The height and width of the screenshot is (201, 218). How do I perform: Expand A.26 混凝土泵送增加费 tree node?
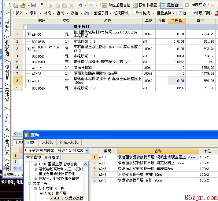(x=35, y=164)
